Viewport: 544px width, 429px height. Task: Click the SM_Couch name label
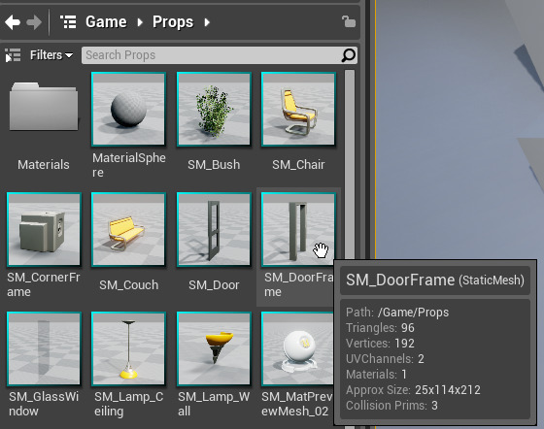tap(128, 284)
